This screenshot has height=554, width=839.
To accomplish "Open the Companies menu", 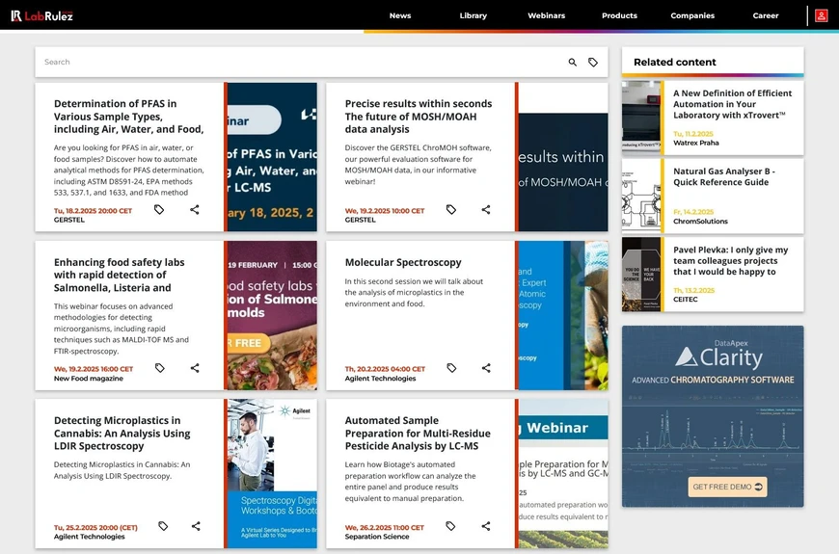I will [x=692, y=15].
